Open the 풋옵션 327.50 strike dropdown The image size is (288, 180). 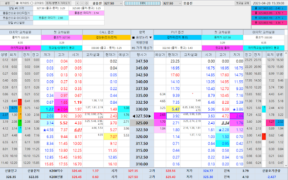[172, 3]
